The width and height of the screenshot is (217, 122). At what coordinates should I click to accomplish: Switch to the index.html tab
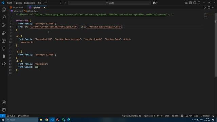tap(18, 7)
